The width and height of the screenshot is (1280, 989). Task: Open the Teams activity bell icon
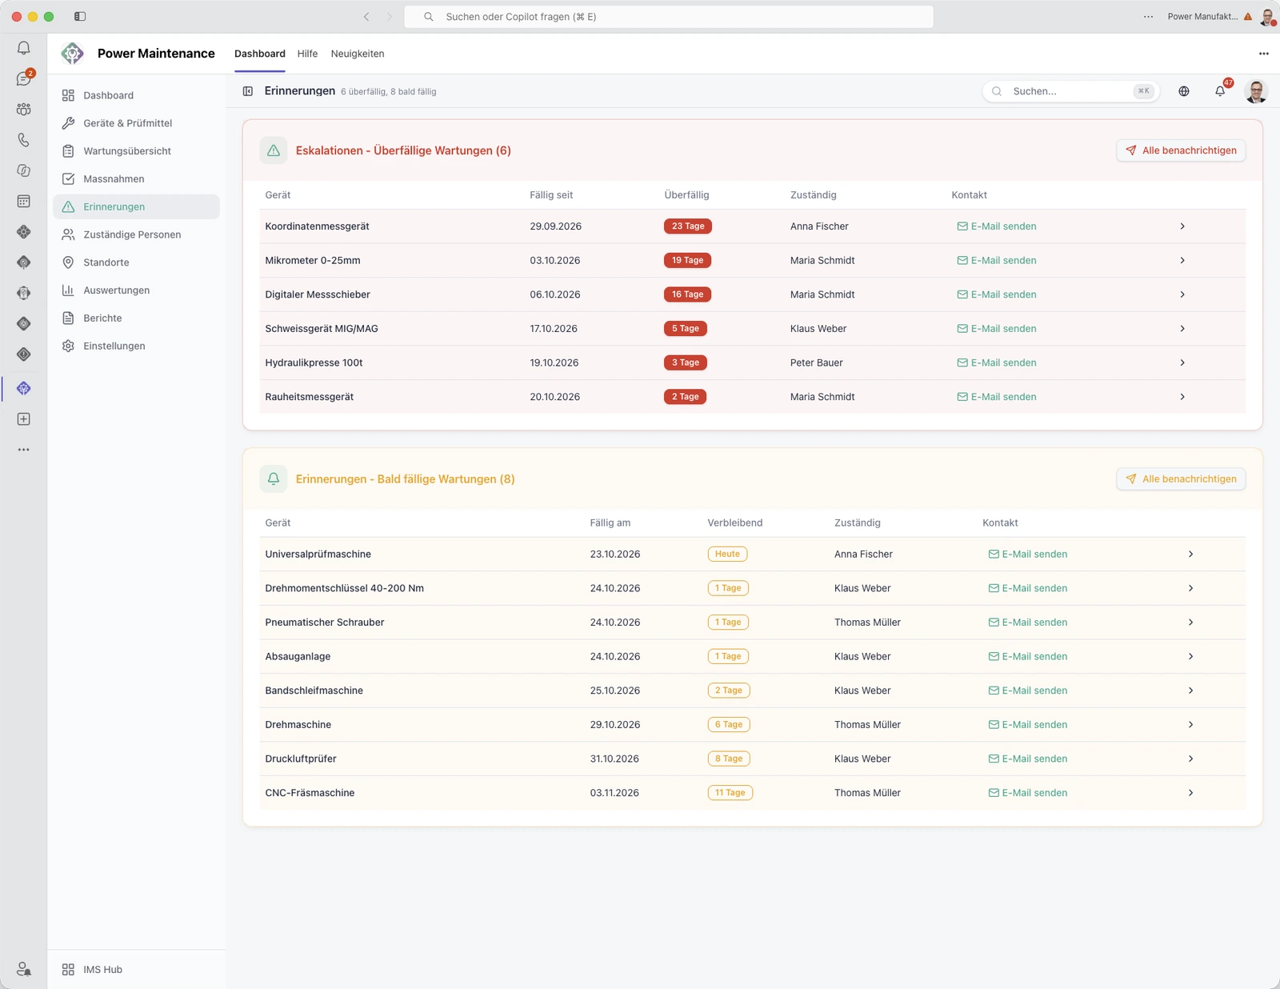click(x=23, y=48)
